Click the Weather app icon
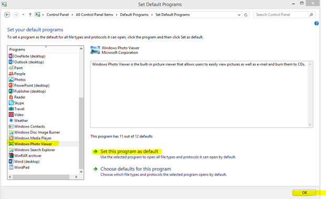 tap(11, 121)
